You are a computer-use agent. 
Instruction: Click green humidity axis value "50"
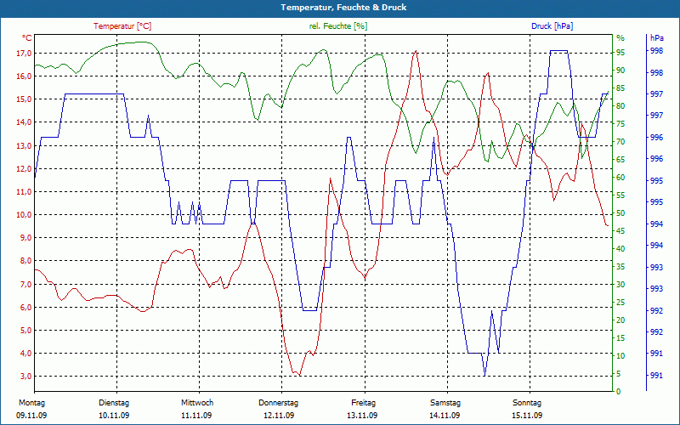pos(621,213)
